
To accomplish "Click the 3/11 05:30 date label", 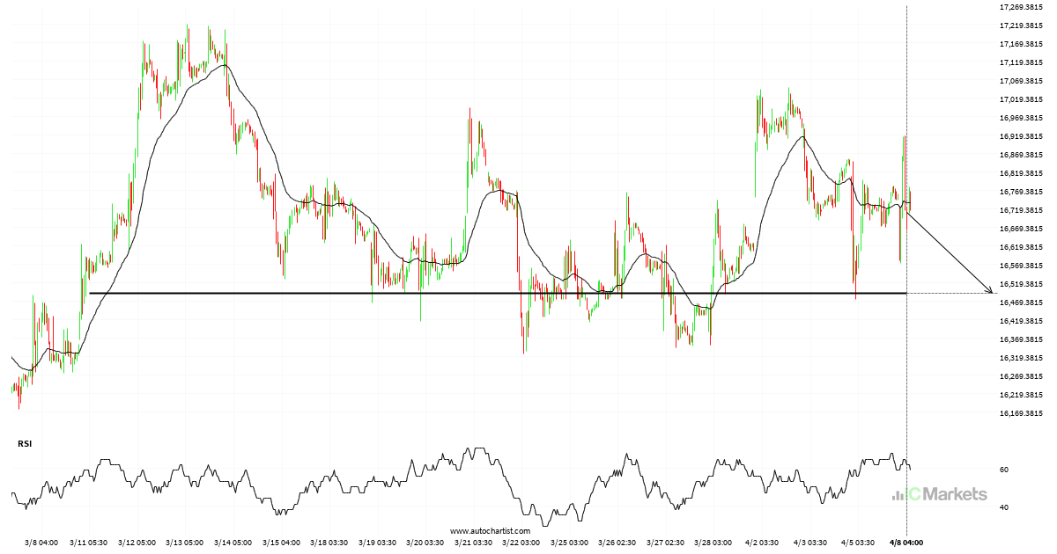I will coord(89,543).
